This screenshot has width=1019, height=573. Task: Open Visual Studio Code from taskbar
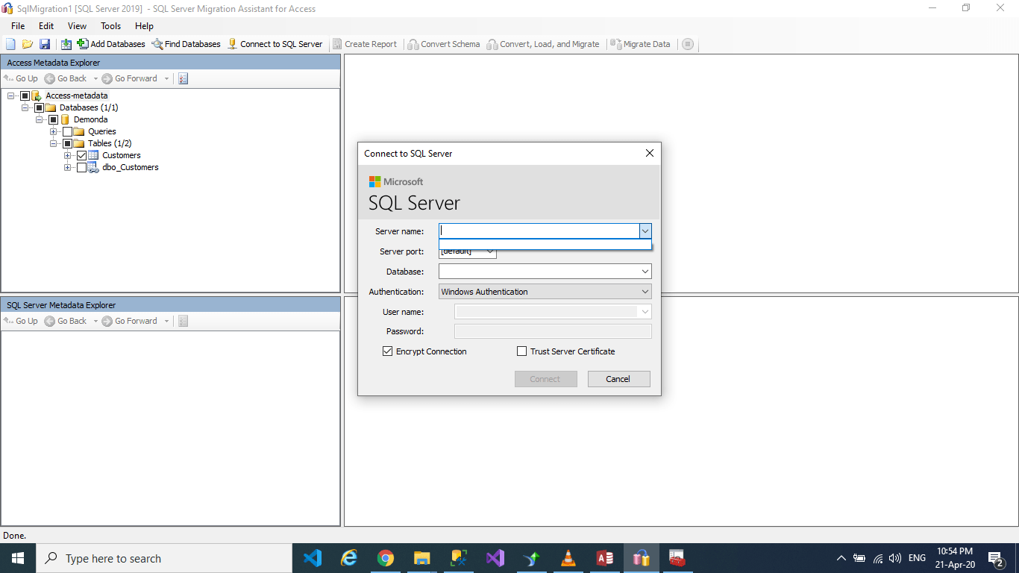pos(313,558)
